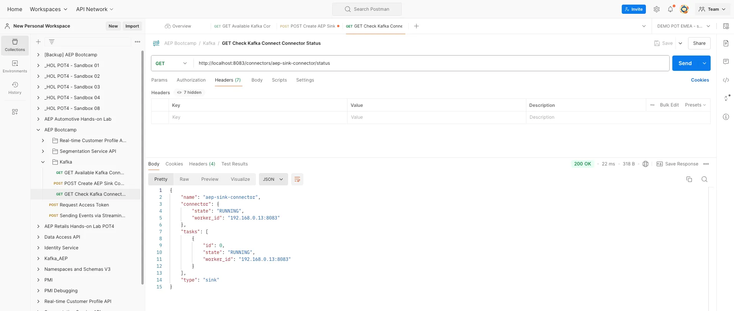Open the comments icon in right sidebar

[x=726, y=62]
